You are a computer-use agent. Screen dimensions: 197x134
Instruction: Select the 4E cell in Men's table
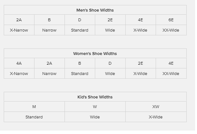coord(140,20)
